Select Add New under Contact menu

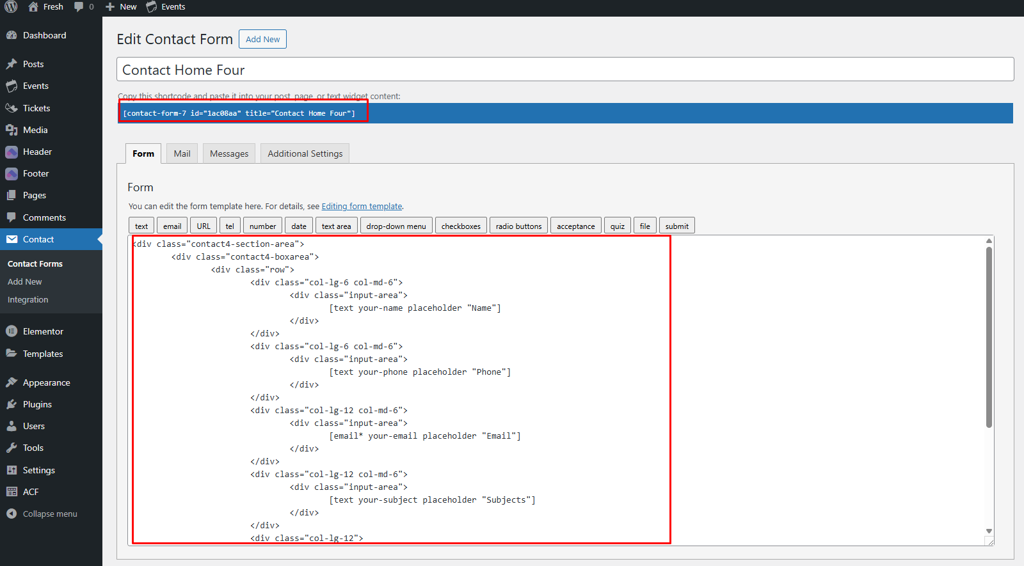[x=25, y=281]
